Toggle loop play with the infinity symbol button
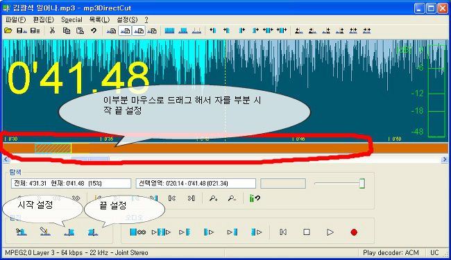451x260 pixels. (x=138, y=232)
